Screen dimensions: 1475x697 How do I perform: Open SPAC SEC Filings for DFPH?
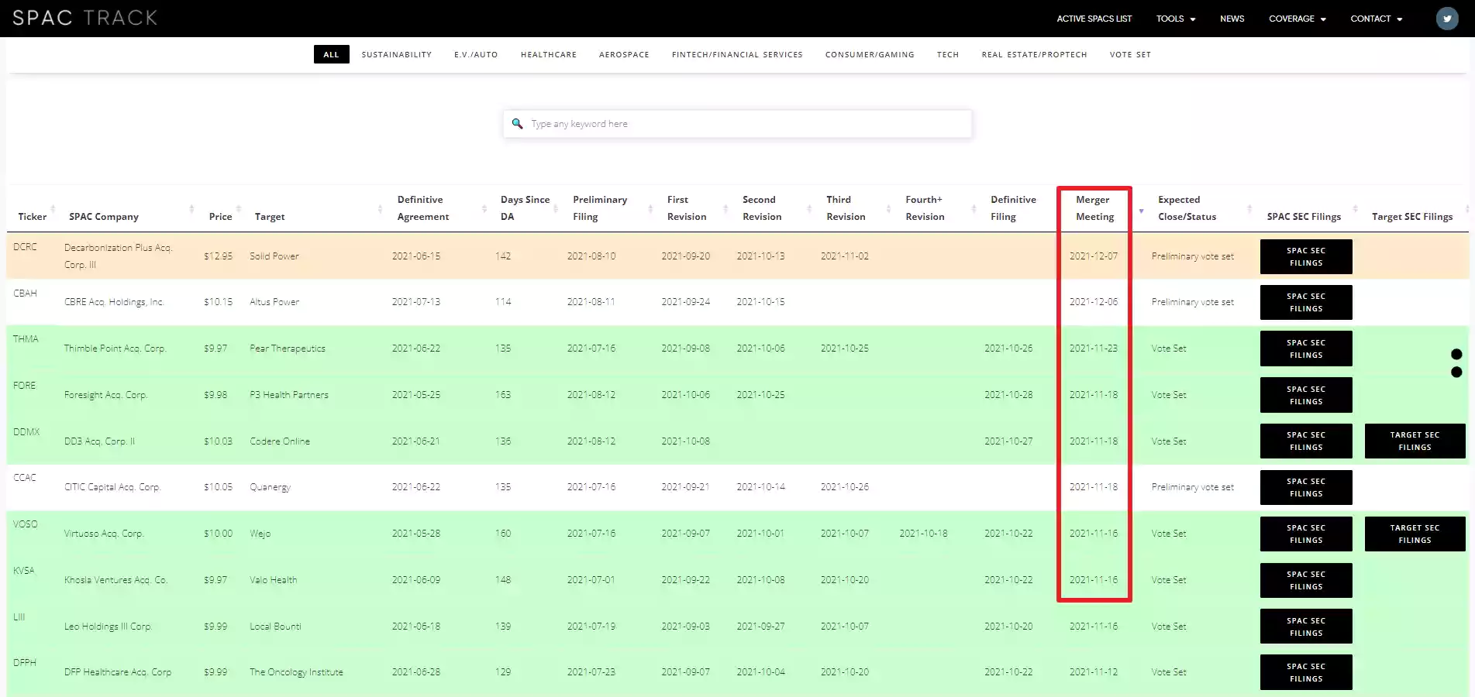tap(1306, 672)
